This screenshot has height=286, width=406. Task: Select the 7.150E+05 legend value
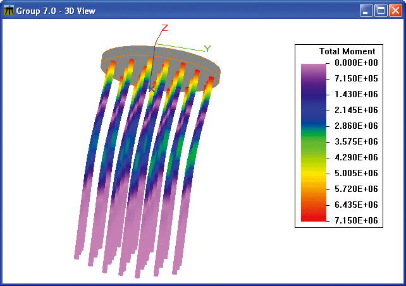[x=356, y=78]
